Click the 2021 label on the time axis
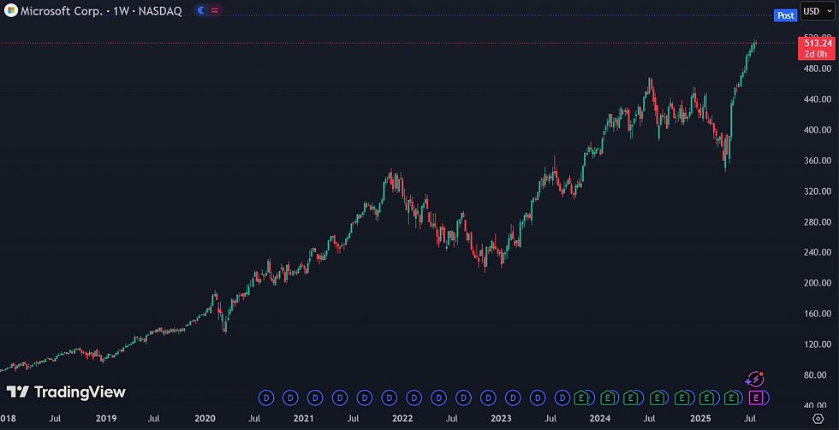The image size is (839, 430). [x=303, y=418]
